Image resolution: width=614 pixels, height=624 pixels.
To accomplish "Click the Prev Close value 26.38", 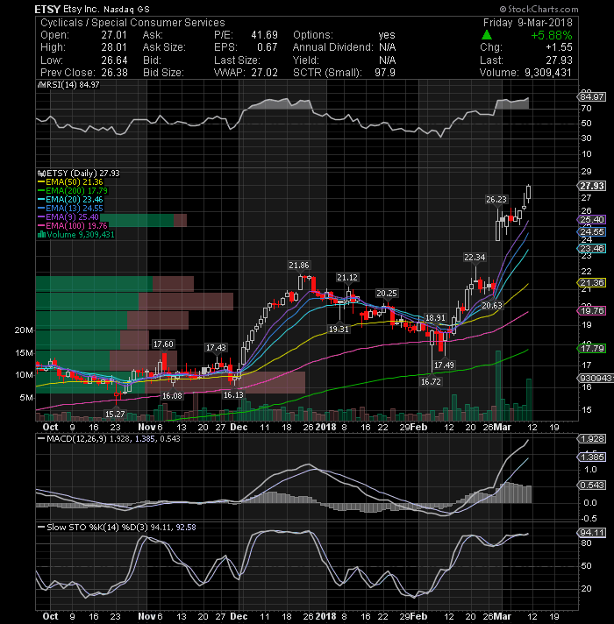I will 115,73.
